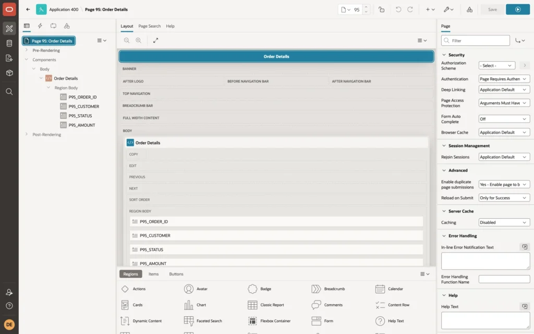The width and height of the screenshot is (534, 334).
Task: Pick the Chart region from gallery
Action: (196, 305)
